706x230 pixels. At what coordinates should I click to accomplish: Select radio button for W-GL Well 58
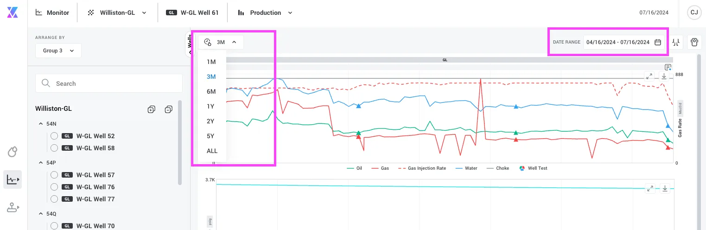(54, 148)
